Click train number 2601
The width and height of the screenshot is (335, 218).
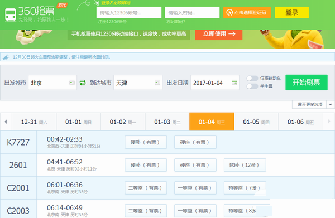(x=18, y=165)
